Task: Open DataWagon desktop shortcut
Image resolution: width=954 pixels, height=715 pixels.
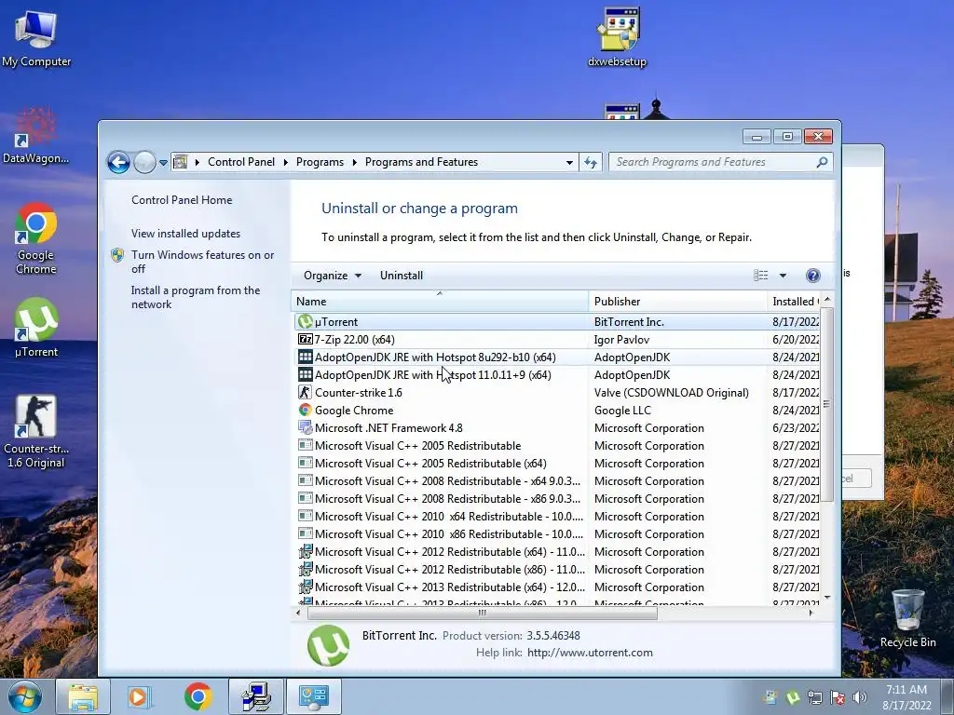Action: [x=36, y=135]
